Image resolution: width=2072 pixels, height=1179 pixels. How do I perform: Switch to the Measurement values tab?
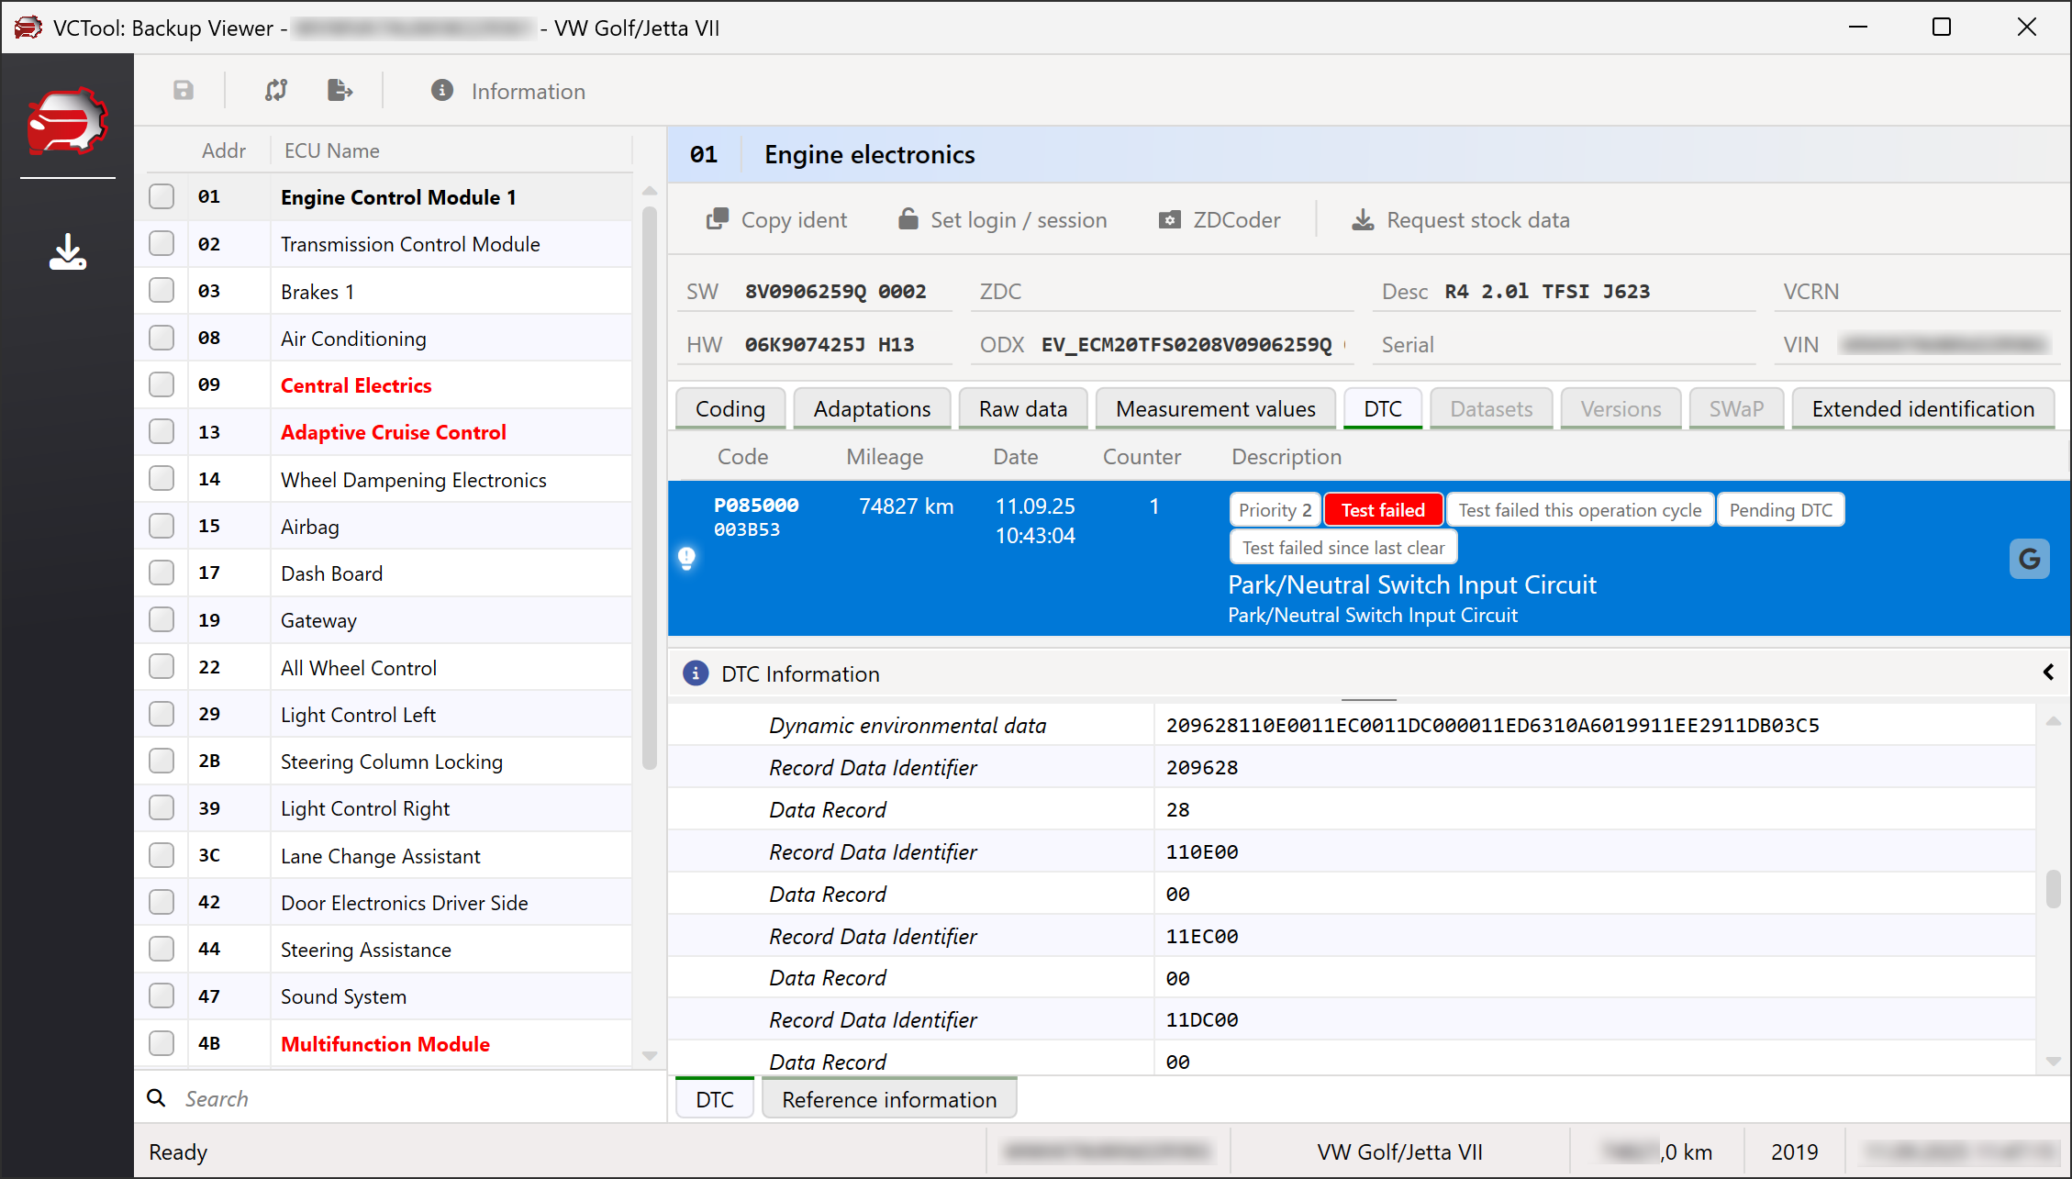[x=1215, y=408]
